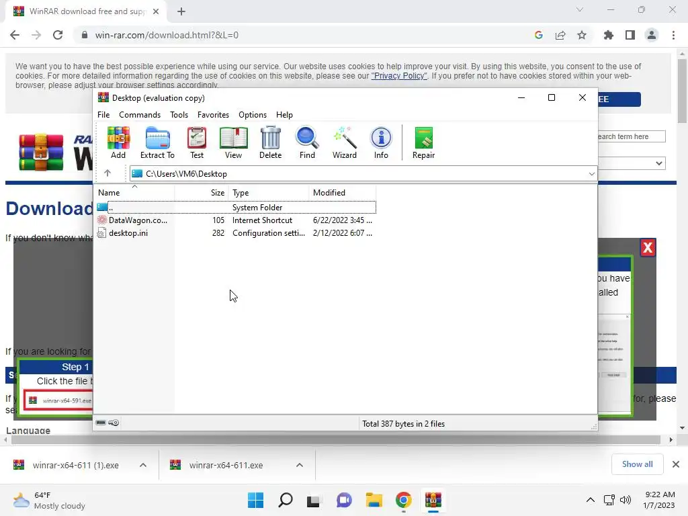Select the WinRAR download browser tab
688x516 pixels.
pos(86,11)
